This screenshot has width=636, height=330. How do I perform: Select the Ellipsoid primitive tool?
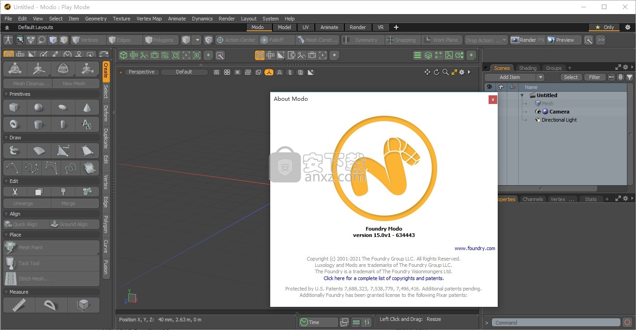(63, 108)
